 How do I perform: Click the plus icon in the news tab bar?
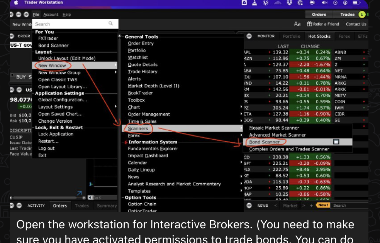click(311, 206)
